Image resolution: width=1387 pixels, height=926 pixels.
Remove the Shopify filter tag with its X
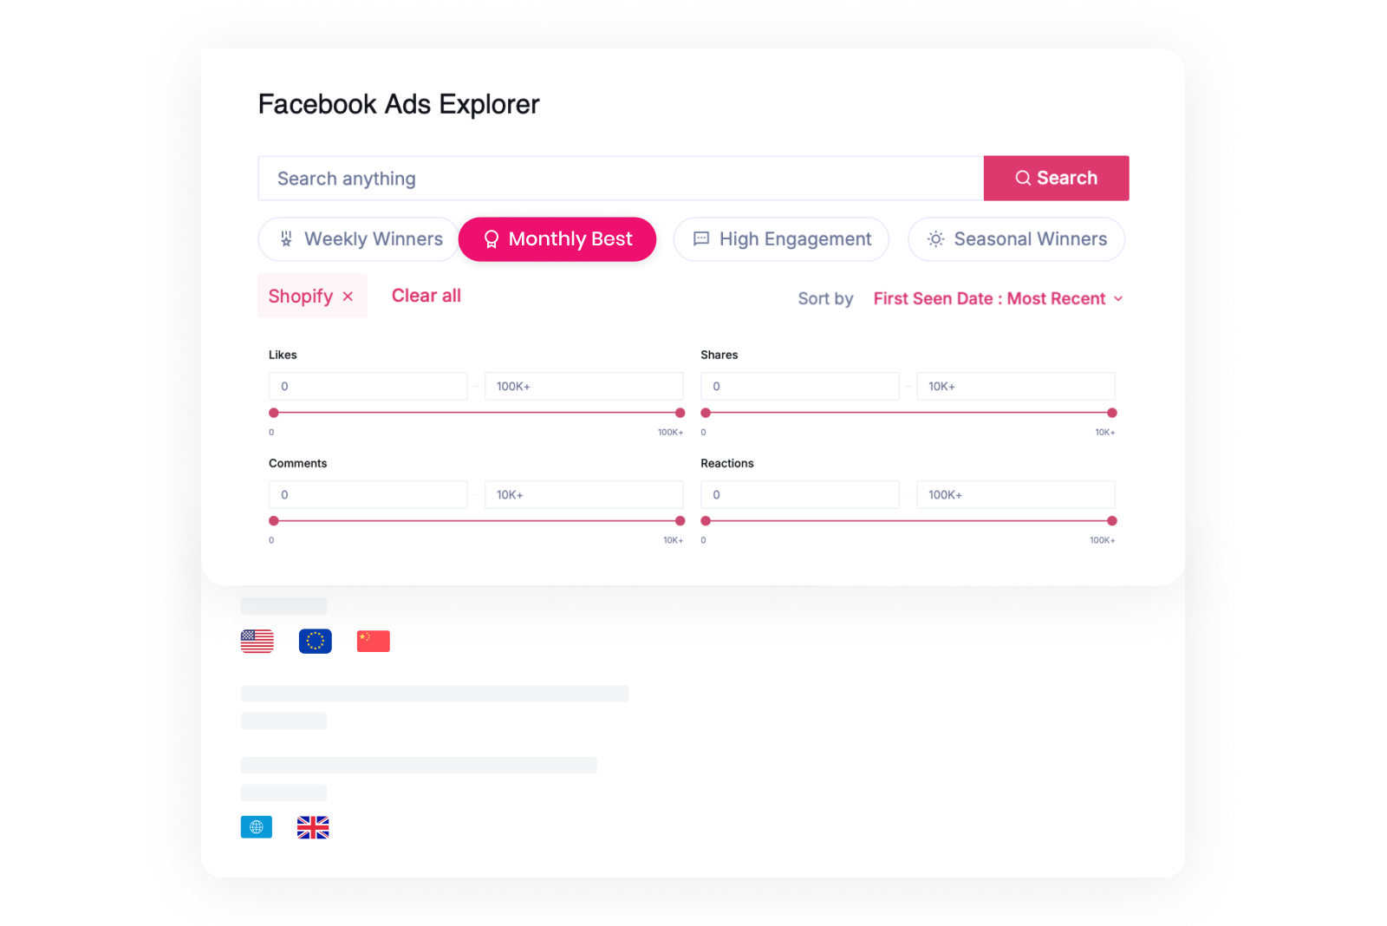[x=349, y=296]
